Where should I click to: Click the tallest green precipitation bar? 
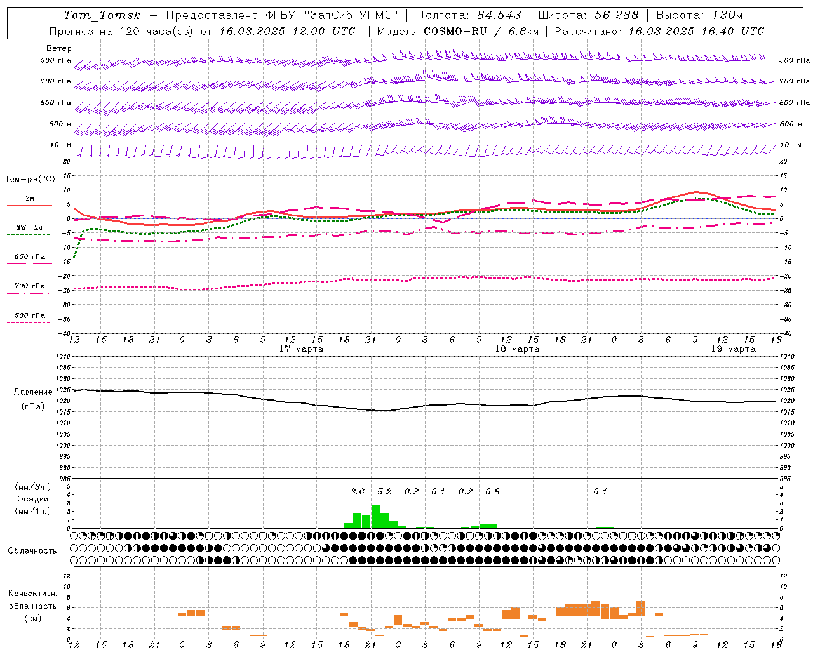click(375, 517)
